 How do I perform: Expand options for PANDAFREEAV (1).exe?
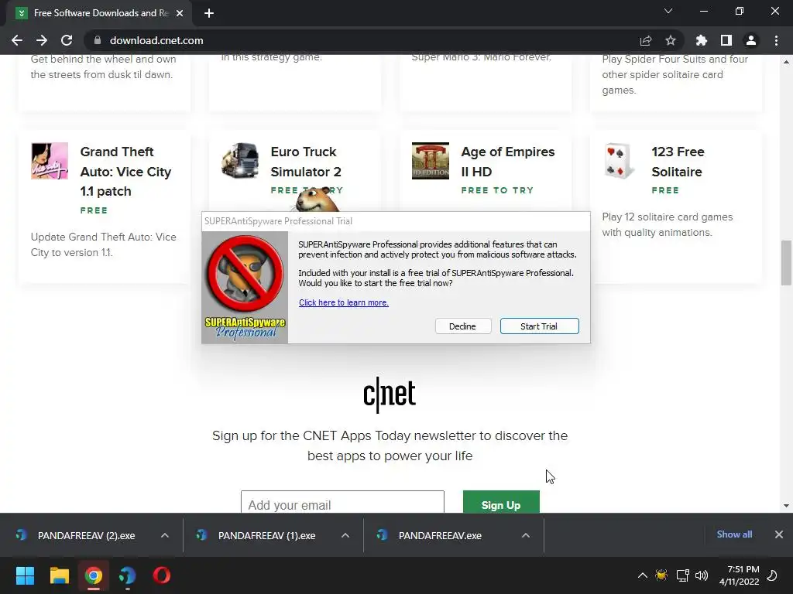[x=345, y=535]
